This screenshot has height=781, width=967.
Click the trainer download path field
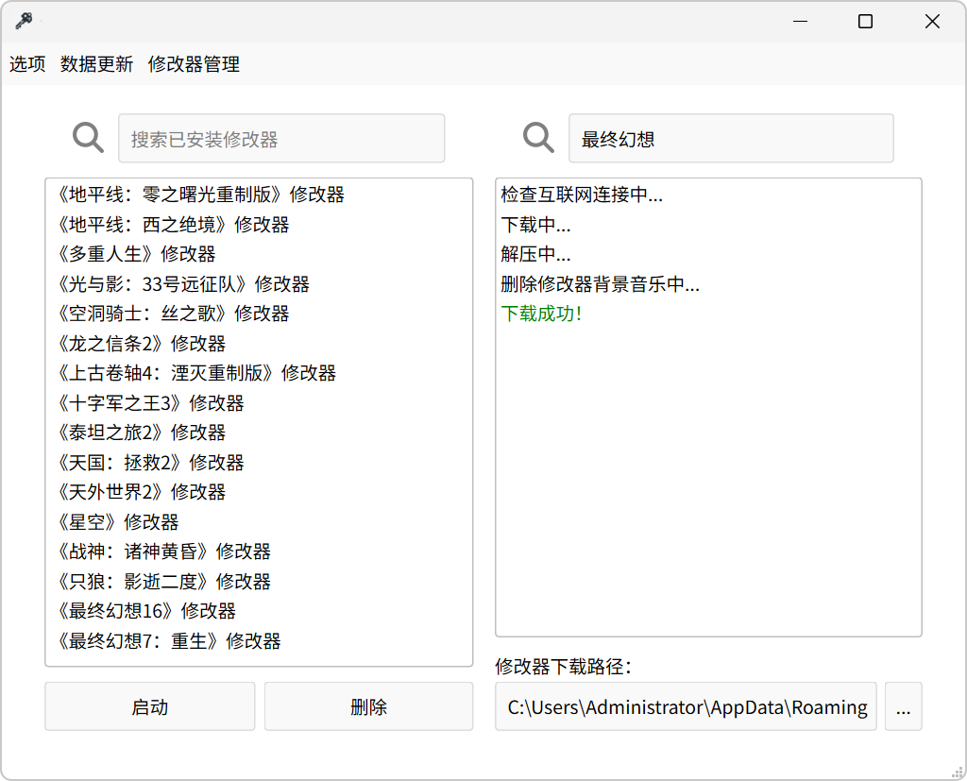686,706
